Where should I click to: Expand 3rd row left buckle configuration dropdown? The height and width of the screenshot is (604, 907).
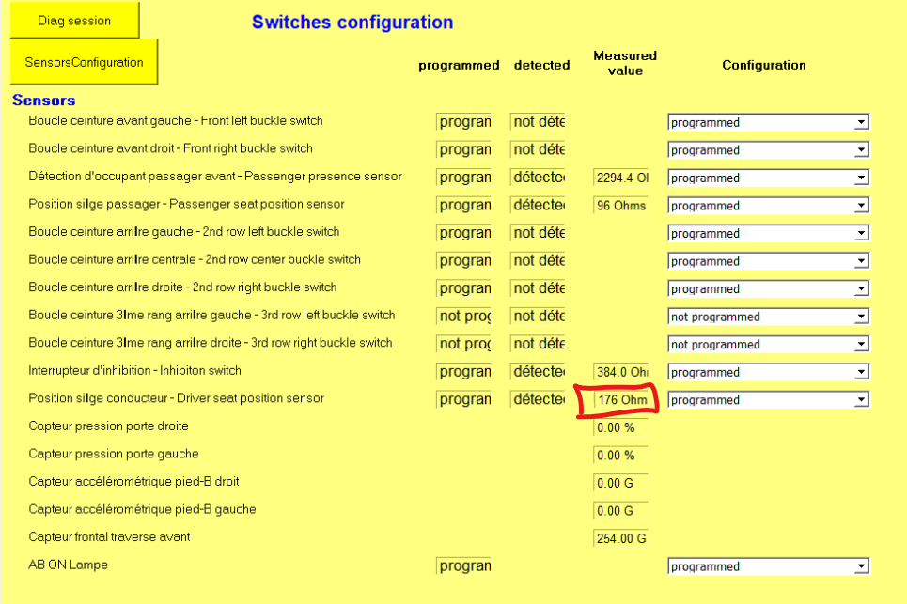(860, 317)
